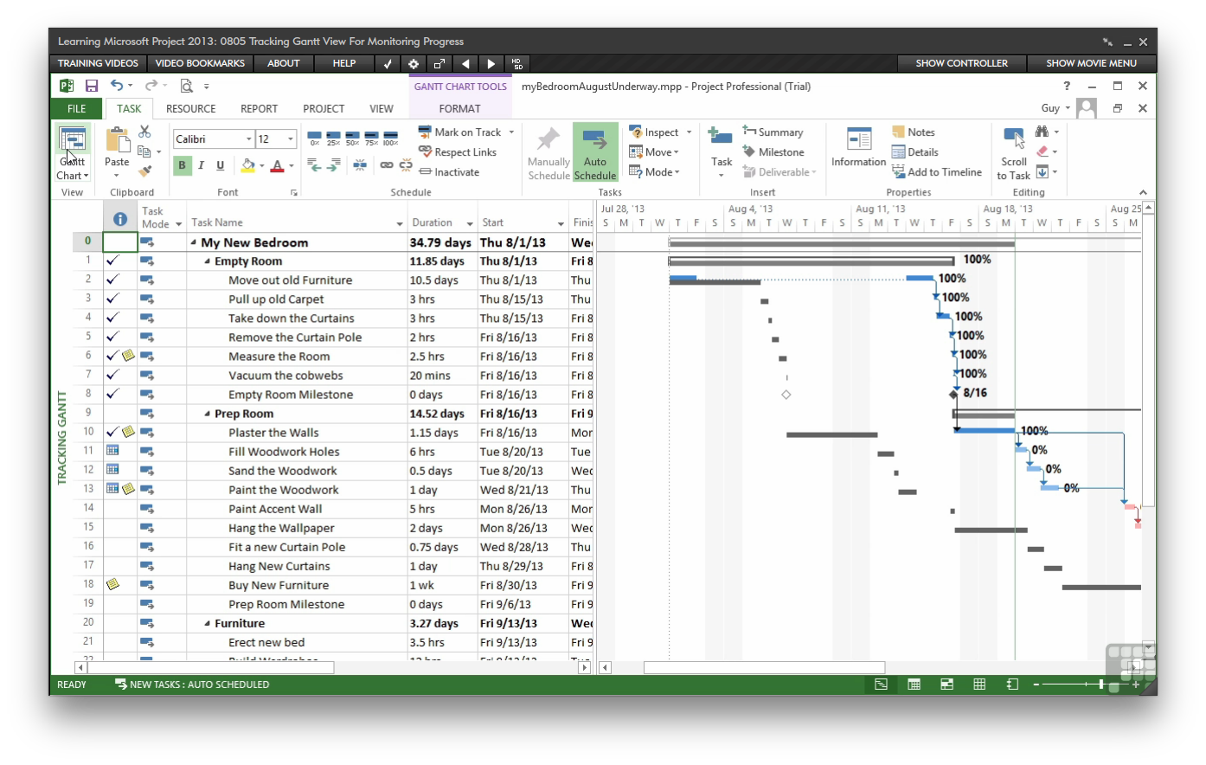
Task: Select the Paint Accent Wall task name cell
Action: [275, 509]
